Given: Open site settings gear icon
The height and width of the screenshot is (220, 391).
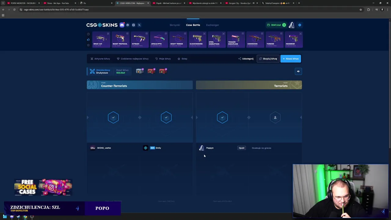Looking at the screenshot, I should 300,25.
